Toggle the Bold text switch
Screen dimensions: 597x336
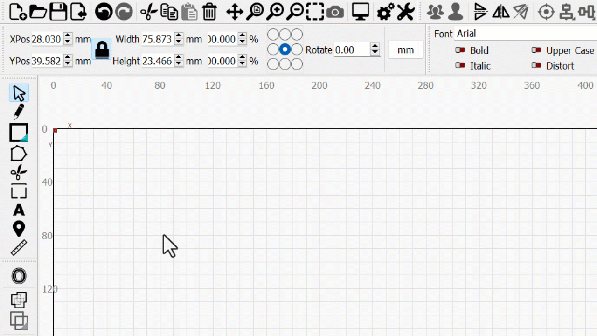(460, 50)
